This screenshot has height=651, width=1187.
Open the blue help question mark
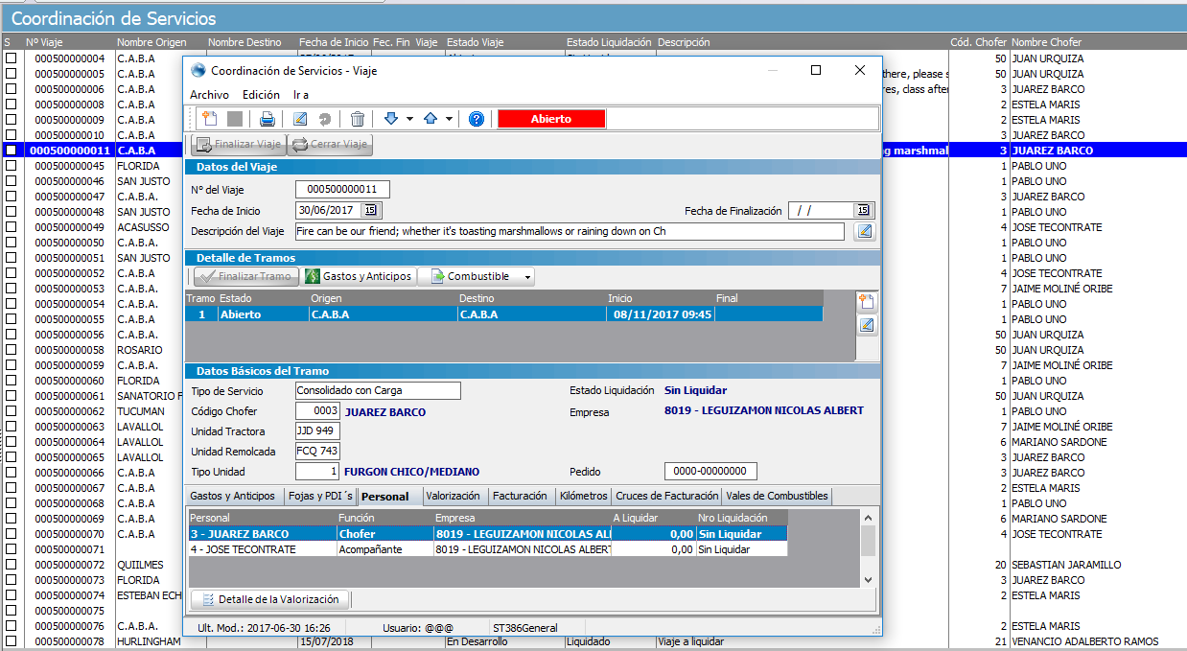click(477, 119)
